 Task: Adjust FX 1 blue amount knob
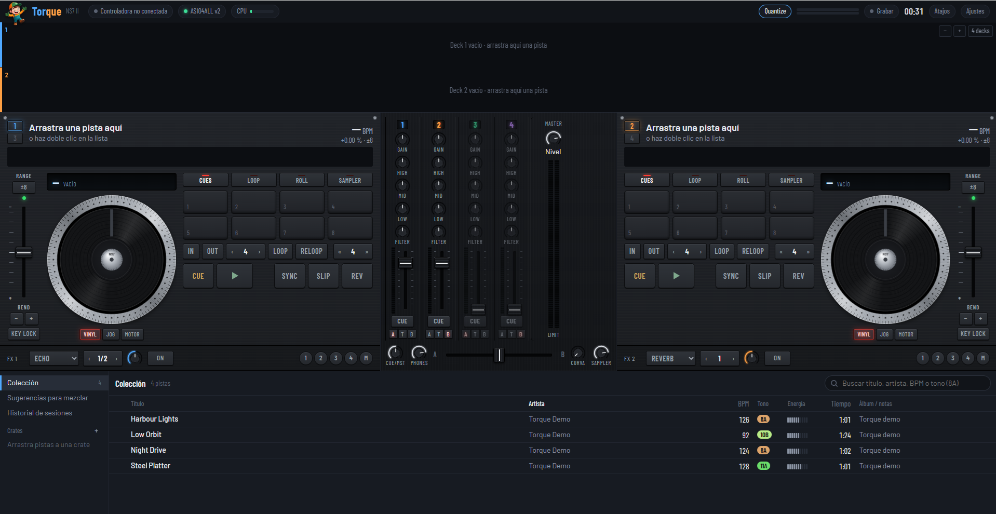click(x=134, y=358)
